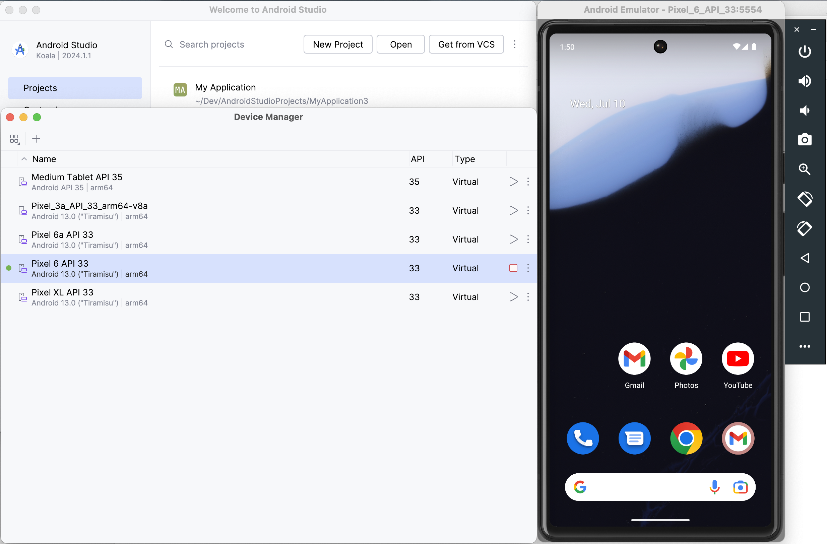Open the three-dot overflow menu in welcome screen

point(514,44)
